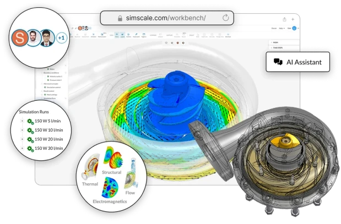This screenshot has width=341, height=224.
Task: Click the gear icon beside 150 W 5 l/min
Action: [30, 122]
